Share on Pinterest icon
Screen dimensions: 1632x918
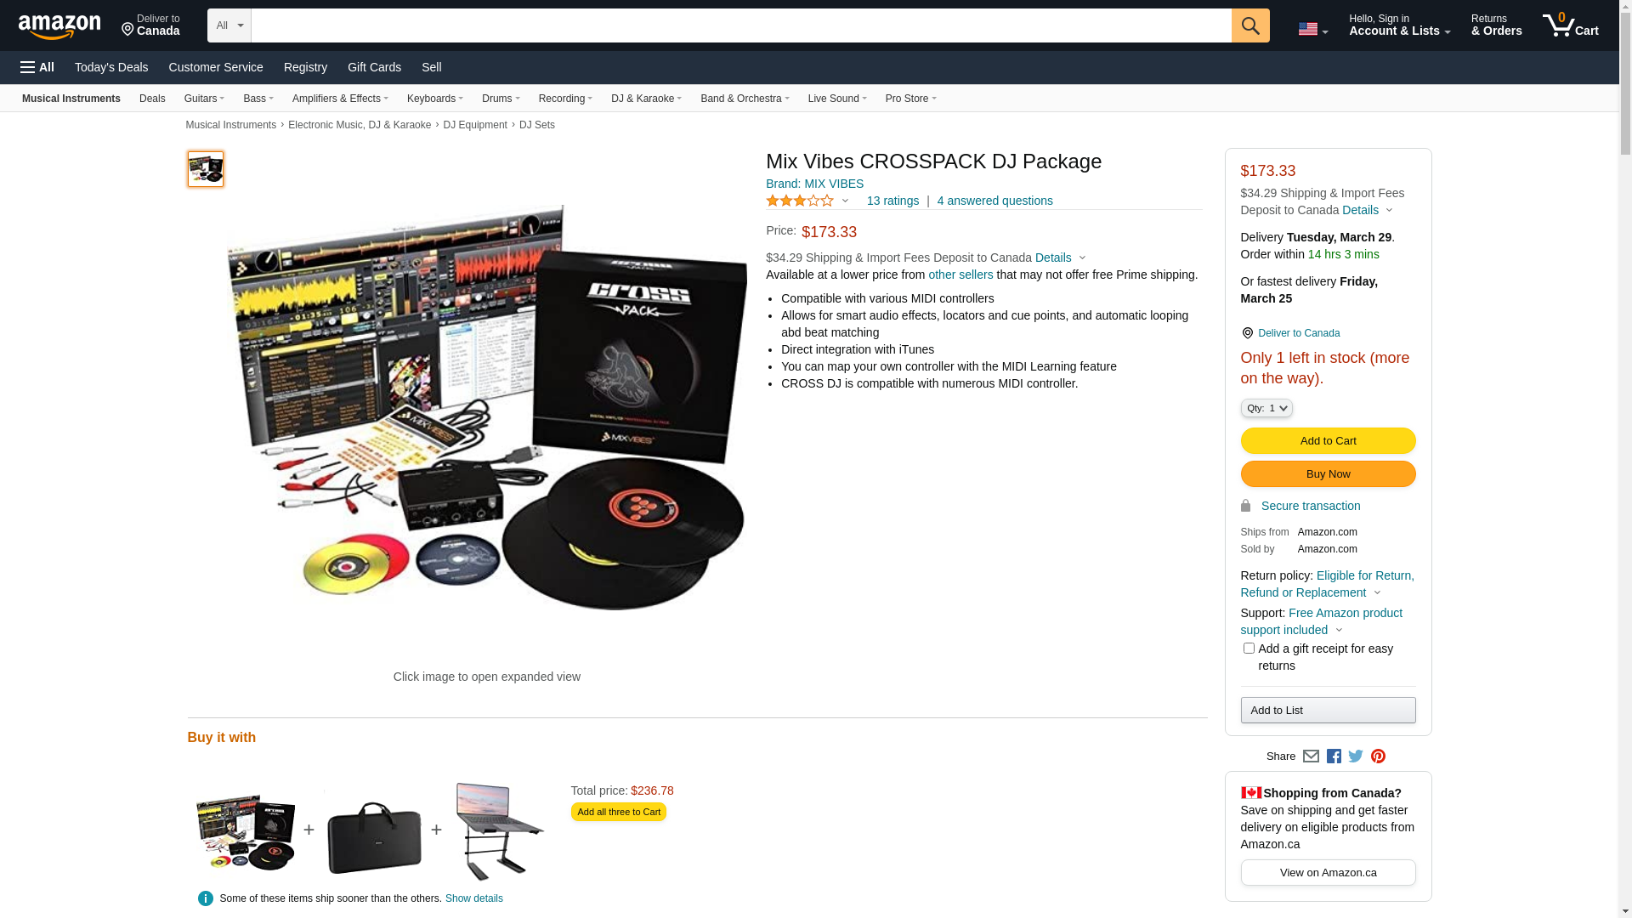click(1378, 756)
